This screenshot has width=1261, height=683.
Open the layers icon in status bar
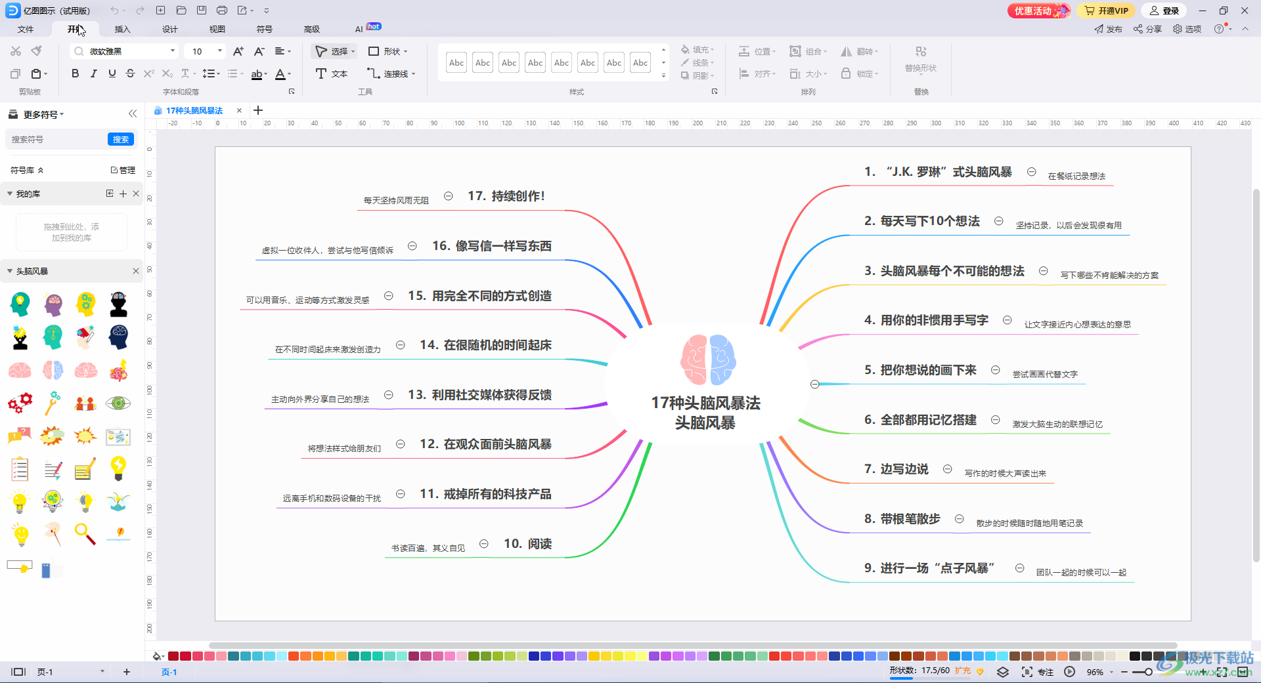click(x=1003, y=672)
